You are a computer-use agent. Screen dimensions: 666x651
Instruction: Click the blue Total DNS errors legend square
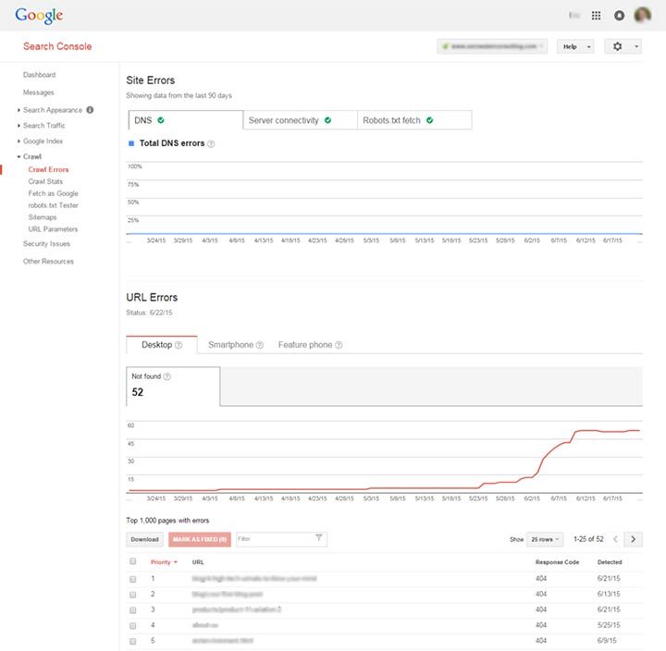130,144
